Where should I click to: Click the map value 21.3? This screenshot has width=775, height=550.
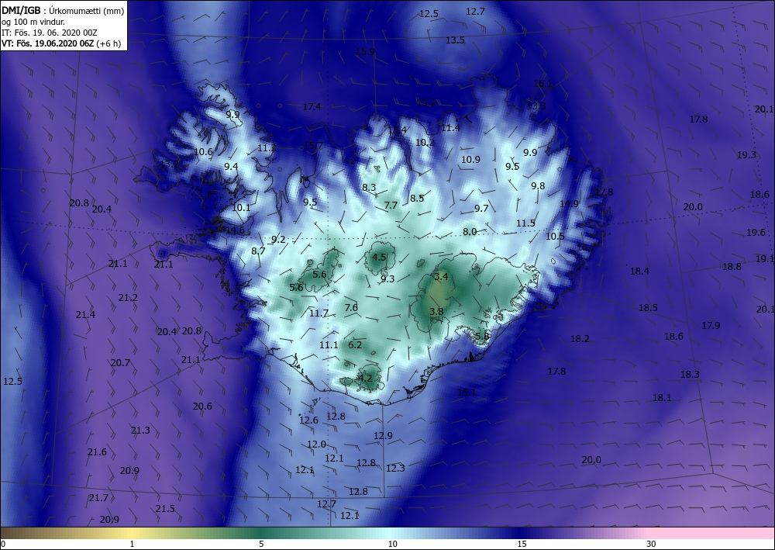click(x=140, y=431)
